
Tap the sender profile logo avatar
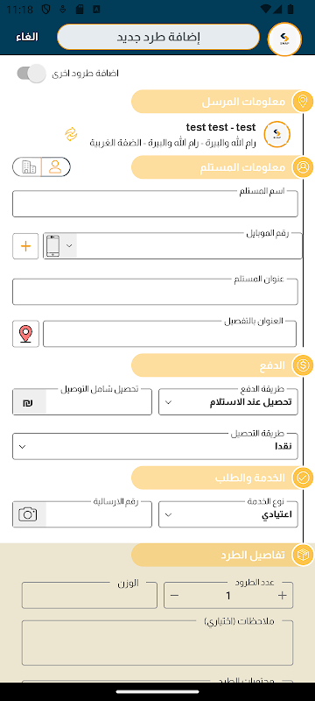tap(277, 134)
